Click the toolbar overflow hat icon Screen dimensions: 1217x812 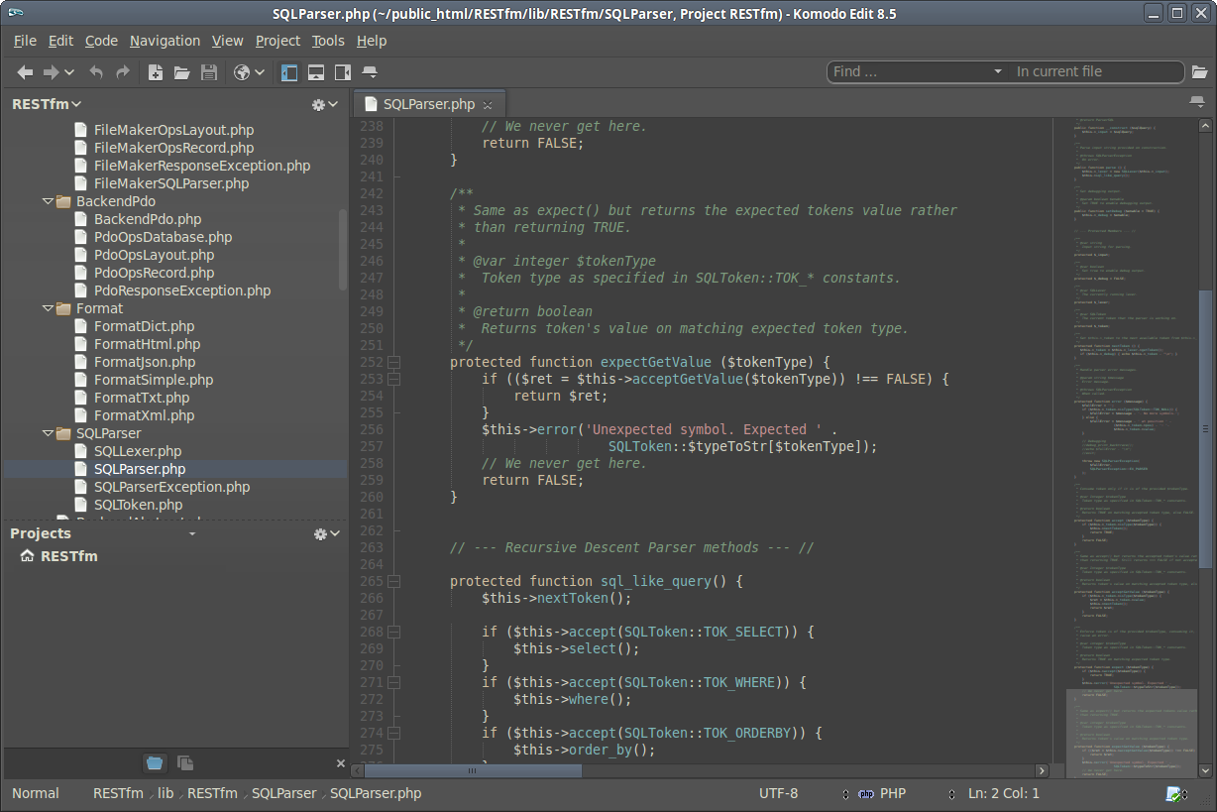tap(370, 72)
